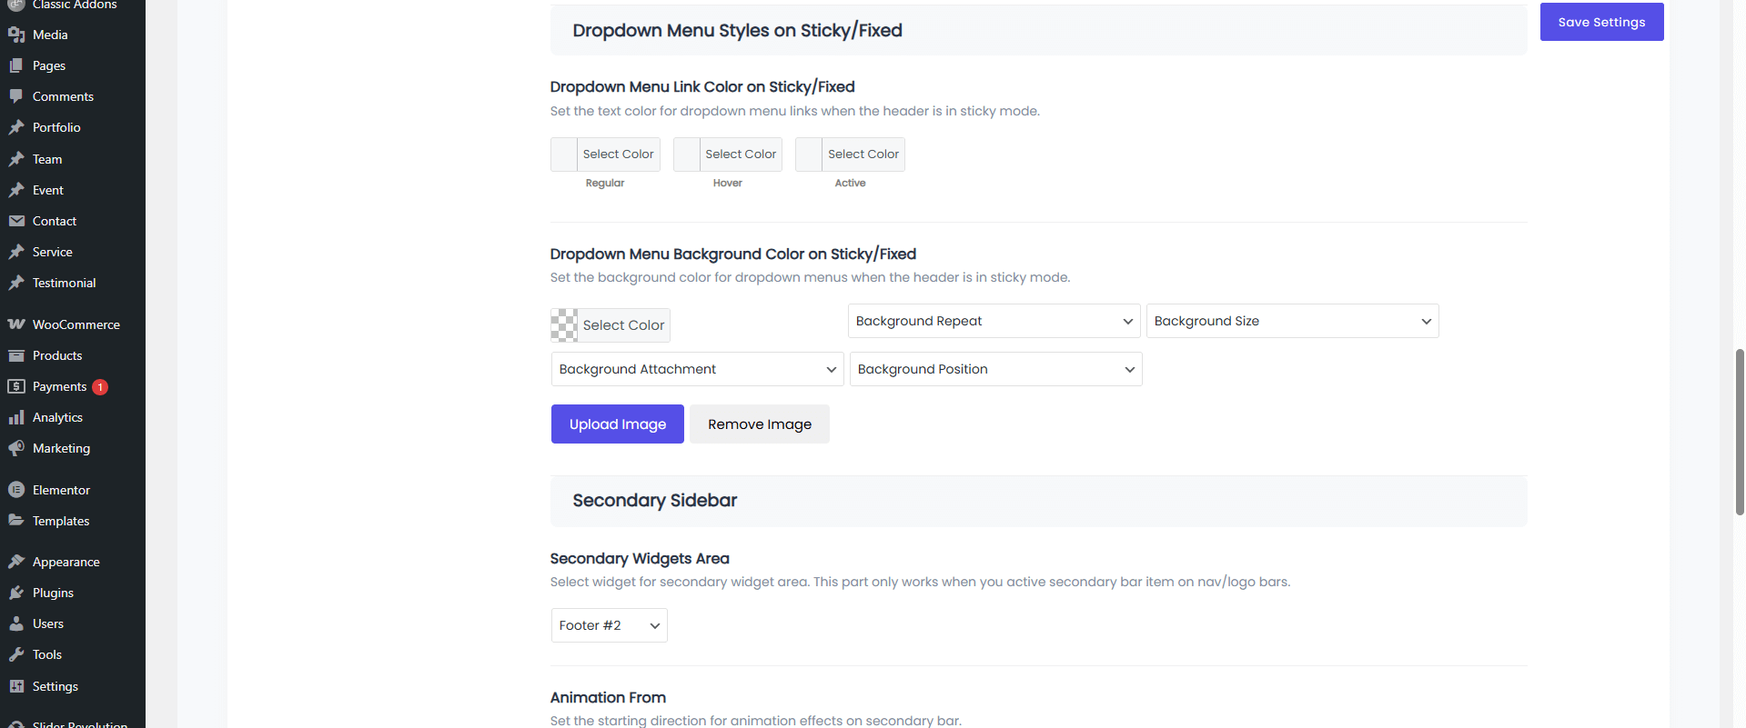Open Analytics via its bar chart icon
This screenshot has height=728, width=1746.
[x=16, y=417]
